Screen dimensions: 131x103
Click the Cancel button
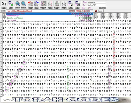(99, 11)
